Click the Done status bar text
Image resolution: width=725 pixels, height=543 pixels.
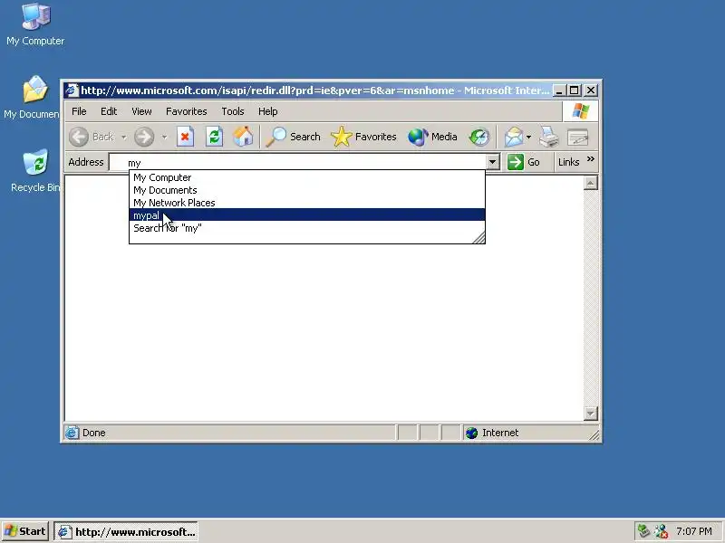click(x=94, y=433)
